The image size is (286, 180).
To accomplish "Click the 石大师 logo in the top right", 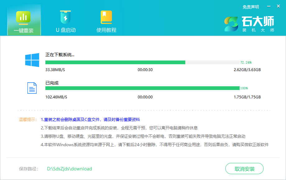I will [249, 24].
